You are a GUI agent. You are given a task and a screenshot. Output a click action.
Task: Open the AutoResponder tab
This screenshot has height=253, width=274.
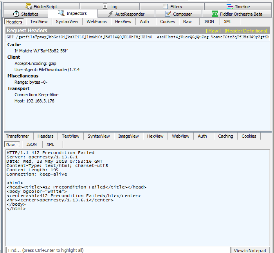[x=126, y=14]
